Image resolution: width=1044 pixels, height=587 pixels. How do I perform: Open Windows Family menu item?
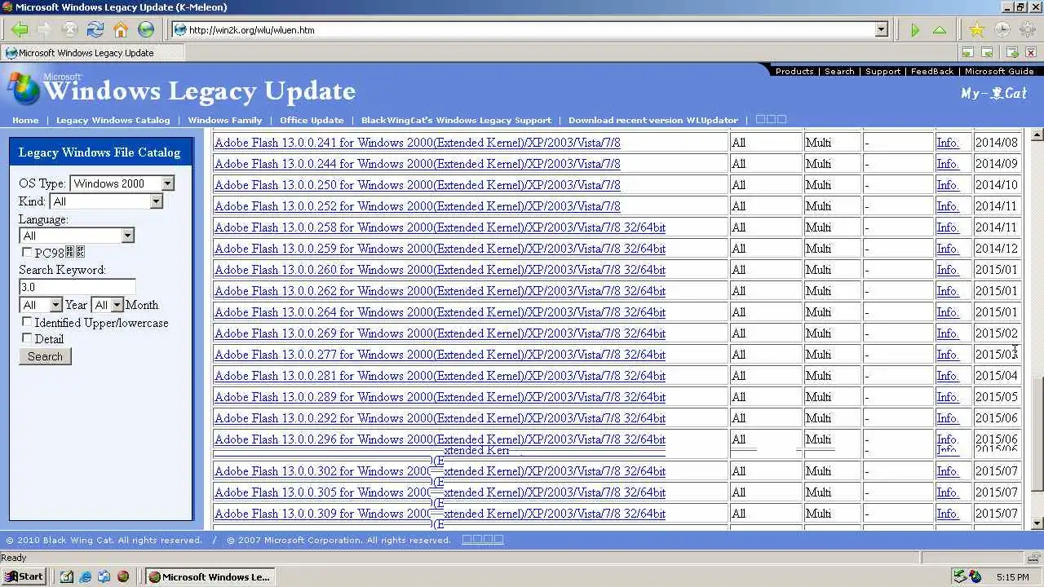point(225,120)
